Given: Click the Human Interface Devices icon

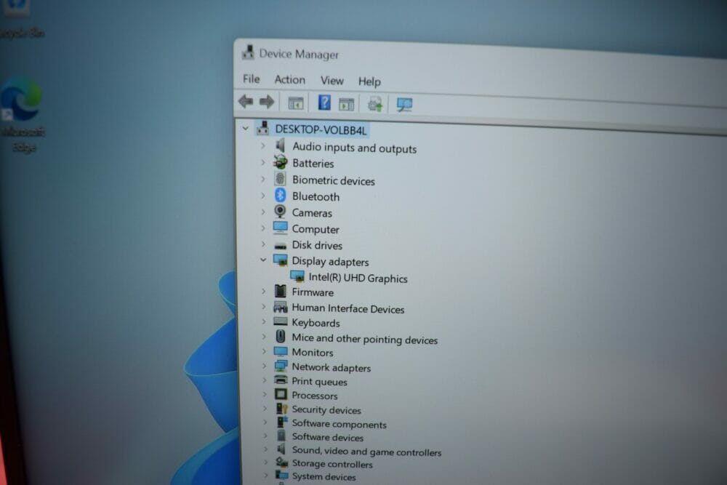Looking at the screenshot, I should [x=280, y=307].
